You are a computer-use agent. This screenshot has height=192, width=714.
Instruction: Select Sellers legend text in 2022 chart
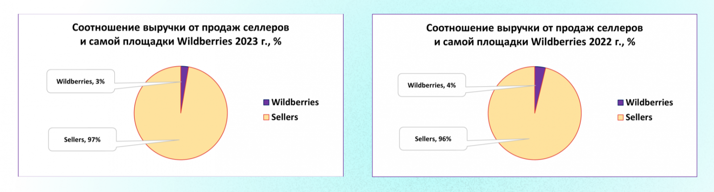(x=639, y=117)
